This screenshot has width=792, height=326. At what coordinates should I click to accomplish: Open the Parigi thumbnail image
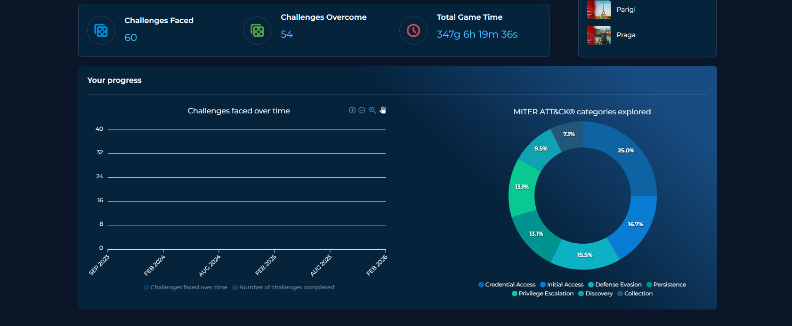598,9
